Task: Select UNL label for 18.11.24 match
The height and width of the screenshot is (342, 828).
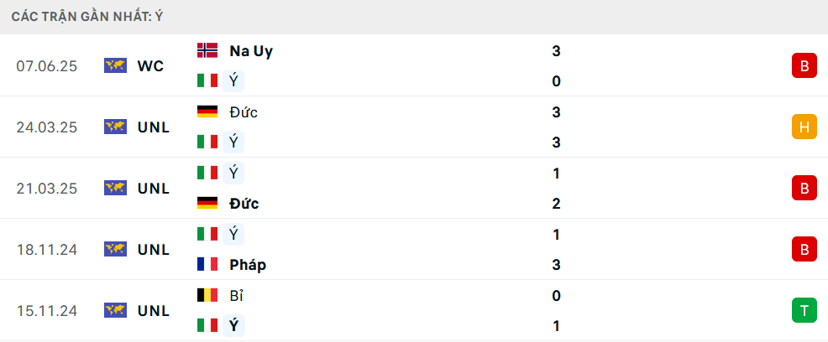Action: pos(154,250)
